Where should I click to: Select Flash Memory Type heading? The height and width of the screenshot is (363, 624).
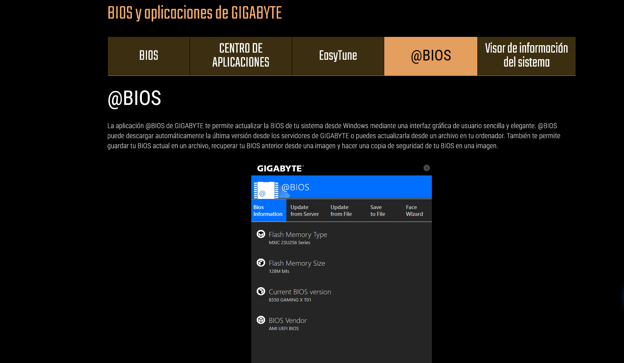tap(298, 234)
